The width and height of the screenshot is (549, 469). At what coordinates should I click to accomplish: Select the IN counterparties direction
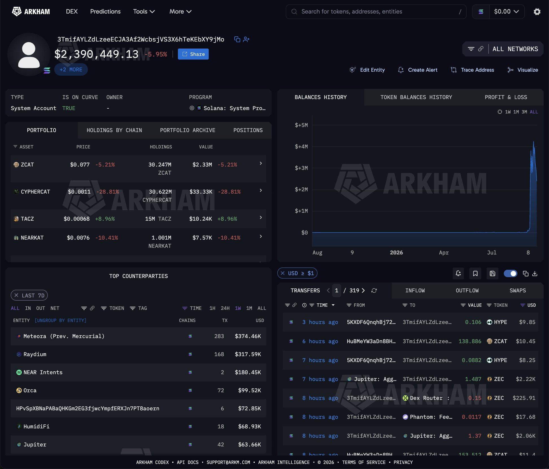[x=28, y=308]
